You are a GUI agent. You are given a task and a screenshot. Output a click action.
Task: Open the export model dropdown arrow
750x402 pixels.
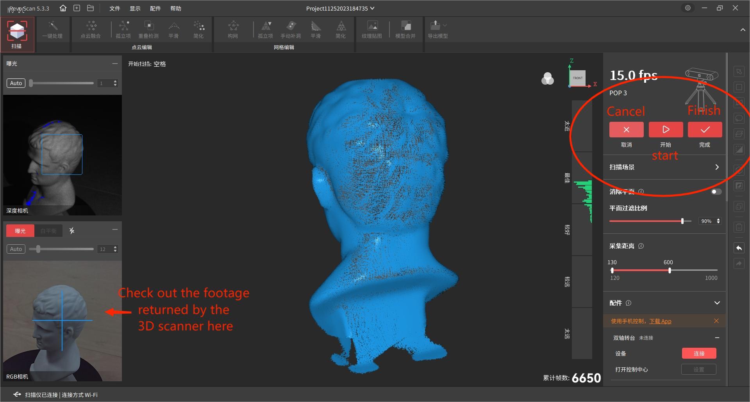pyautogui.click(x=445, y=25)
